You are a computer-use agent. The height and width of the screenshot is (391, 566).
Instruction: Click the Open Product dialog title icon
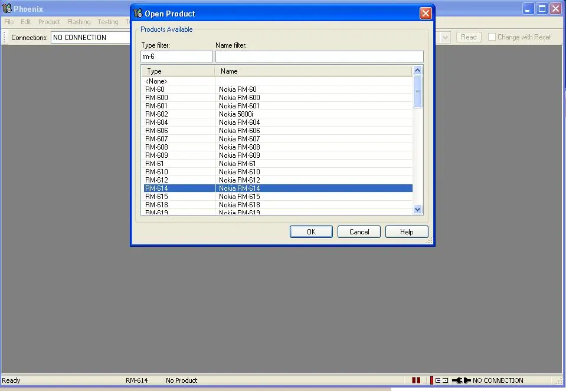(x=138, y=14)
